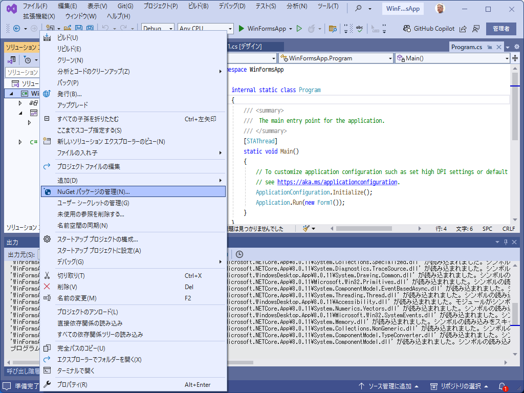Select リビルド(E) from the context menu

[69, 49]
